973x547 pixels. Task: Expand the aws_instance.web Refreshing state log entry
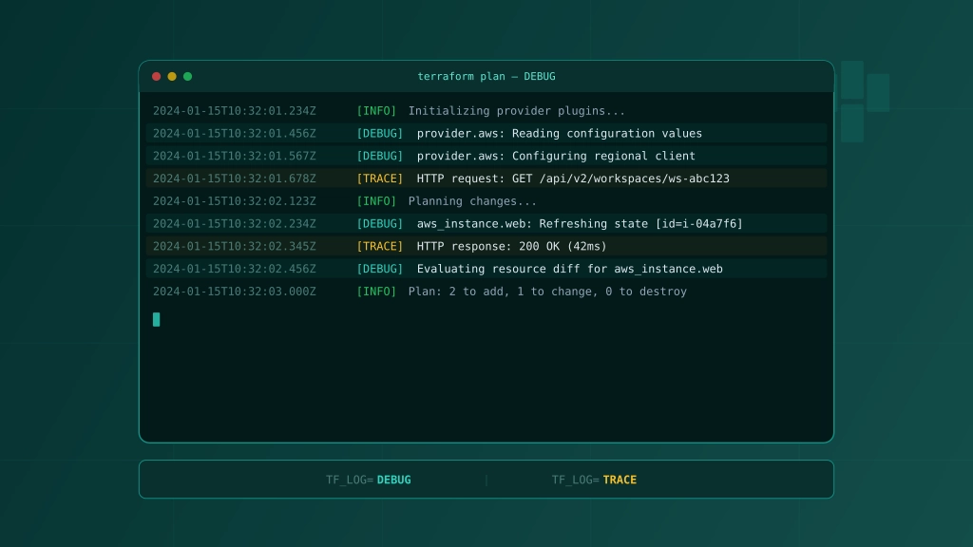[580, 223]
